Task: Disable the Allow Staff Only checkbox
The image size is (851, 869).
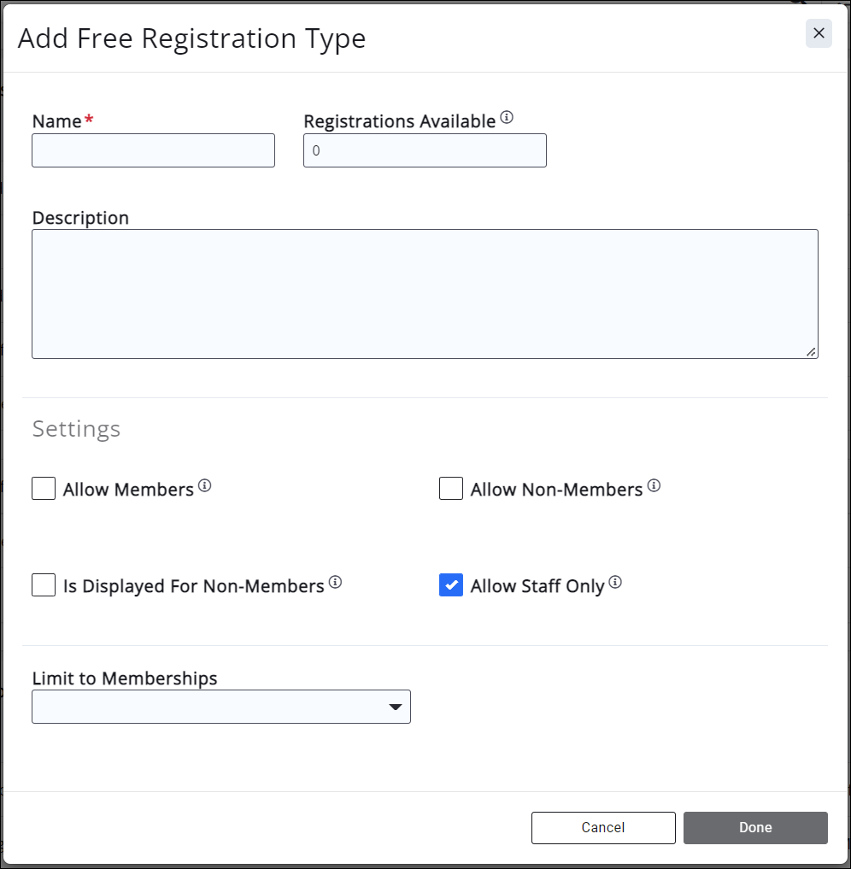Action: coord(450,584)
